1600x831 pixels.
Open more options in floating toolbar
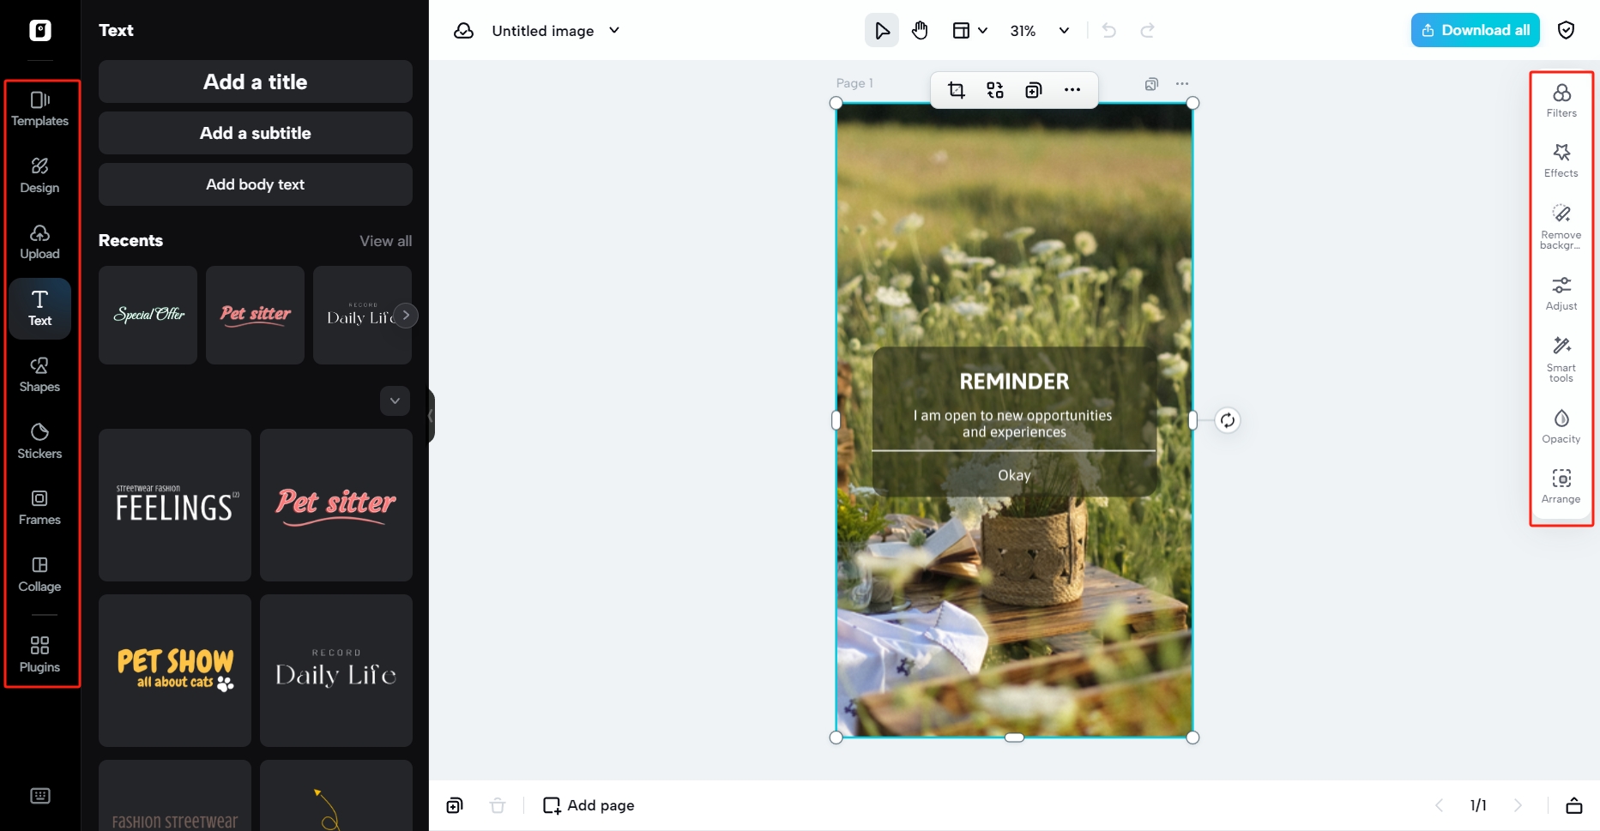tap(1072, 90)
